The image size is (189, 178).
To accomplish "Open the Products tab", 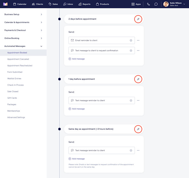I will click(102, 4).
